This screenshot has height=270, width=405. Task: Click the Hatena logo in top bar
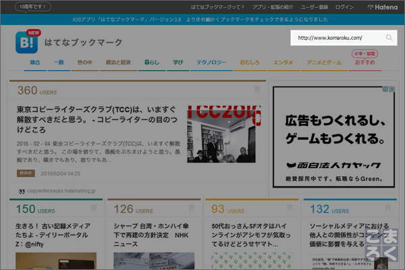tap(383, 7)
